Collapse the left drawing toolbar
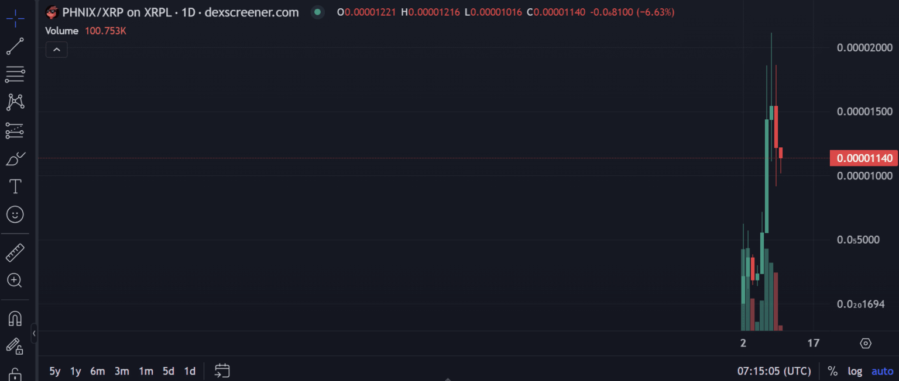899x381 pixels. pos(34,333)
